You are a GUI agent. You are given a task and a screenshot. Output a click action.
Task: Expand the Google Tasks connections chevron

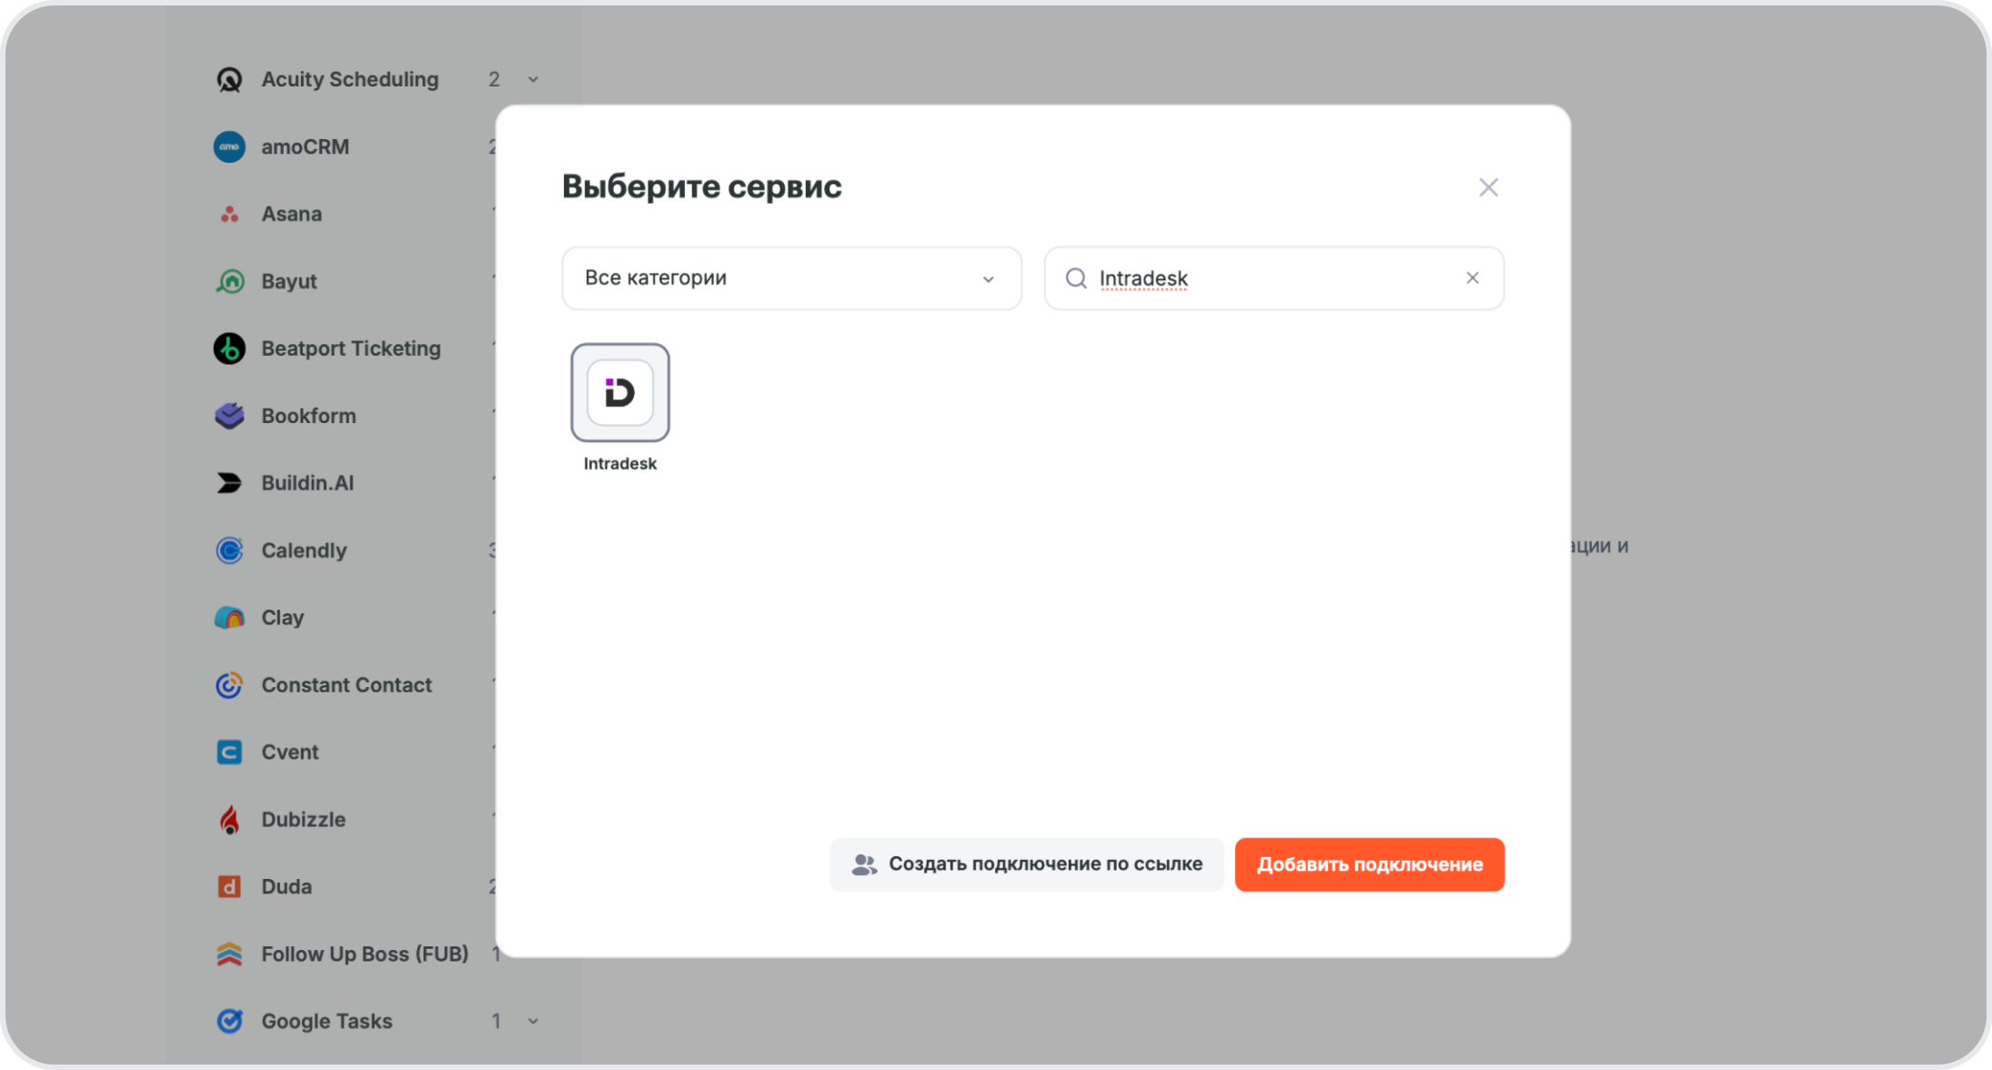pos(533,1022)
